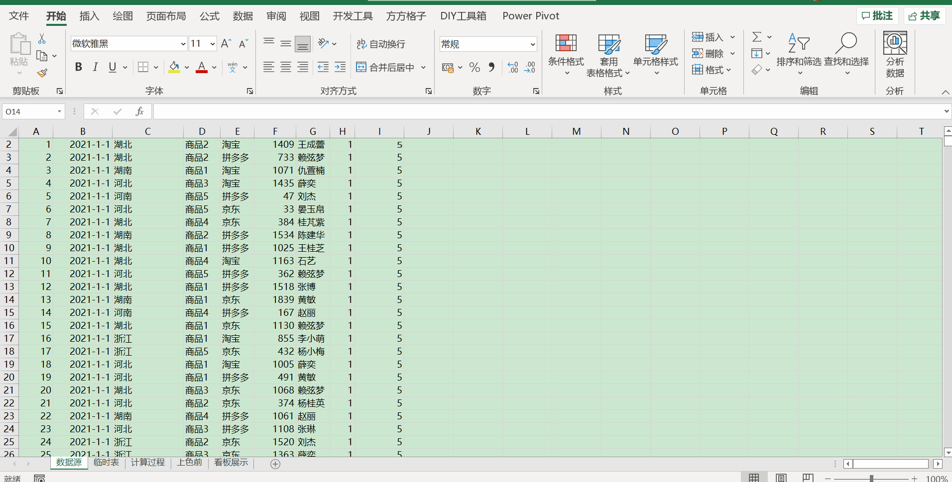Click 套用表格格式 to apply table style
Image resolution: width=952 pixels, height=482 pixels.
pyautogui.click(x=608, y=55)
